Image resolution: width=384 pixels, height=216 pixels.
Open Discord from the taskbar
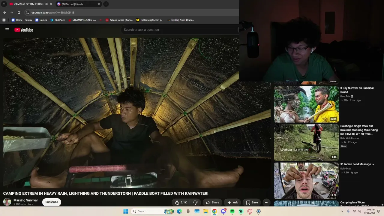(x=223, y=211)
